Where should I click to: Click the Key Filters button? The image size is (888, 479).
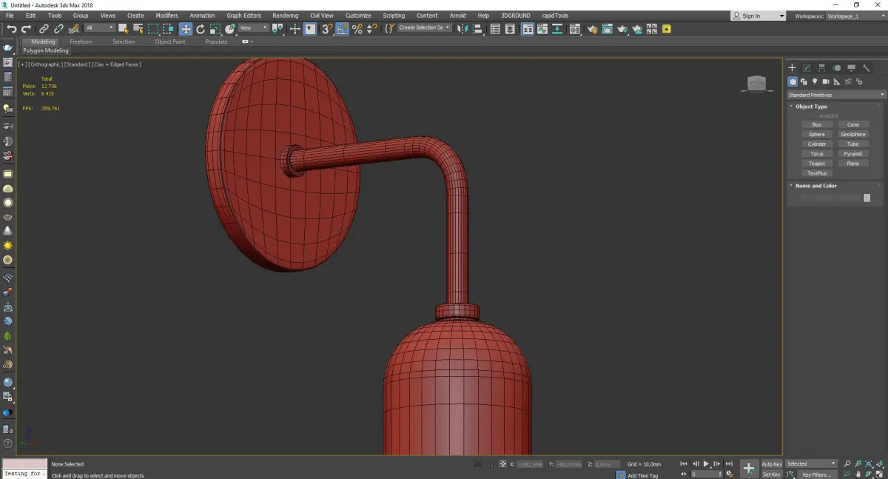(x=816, y=475)
